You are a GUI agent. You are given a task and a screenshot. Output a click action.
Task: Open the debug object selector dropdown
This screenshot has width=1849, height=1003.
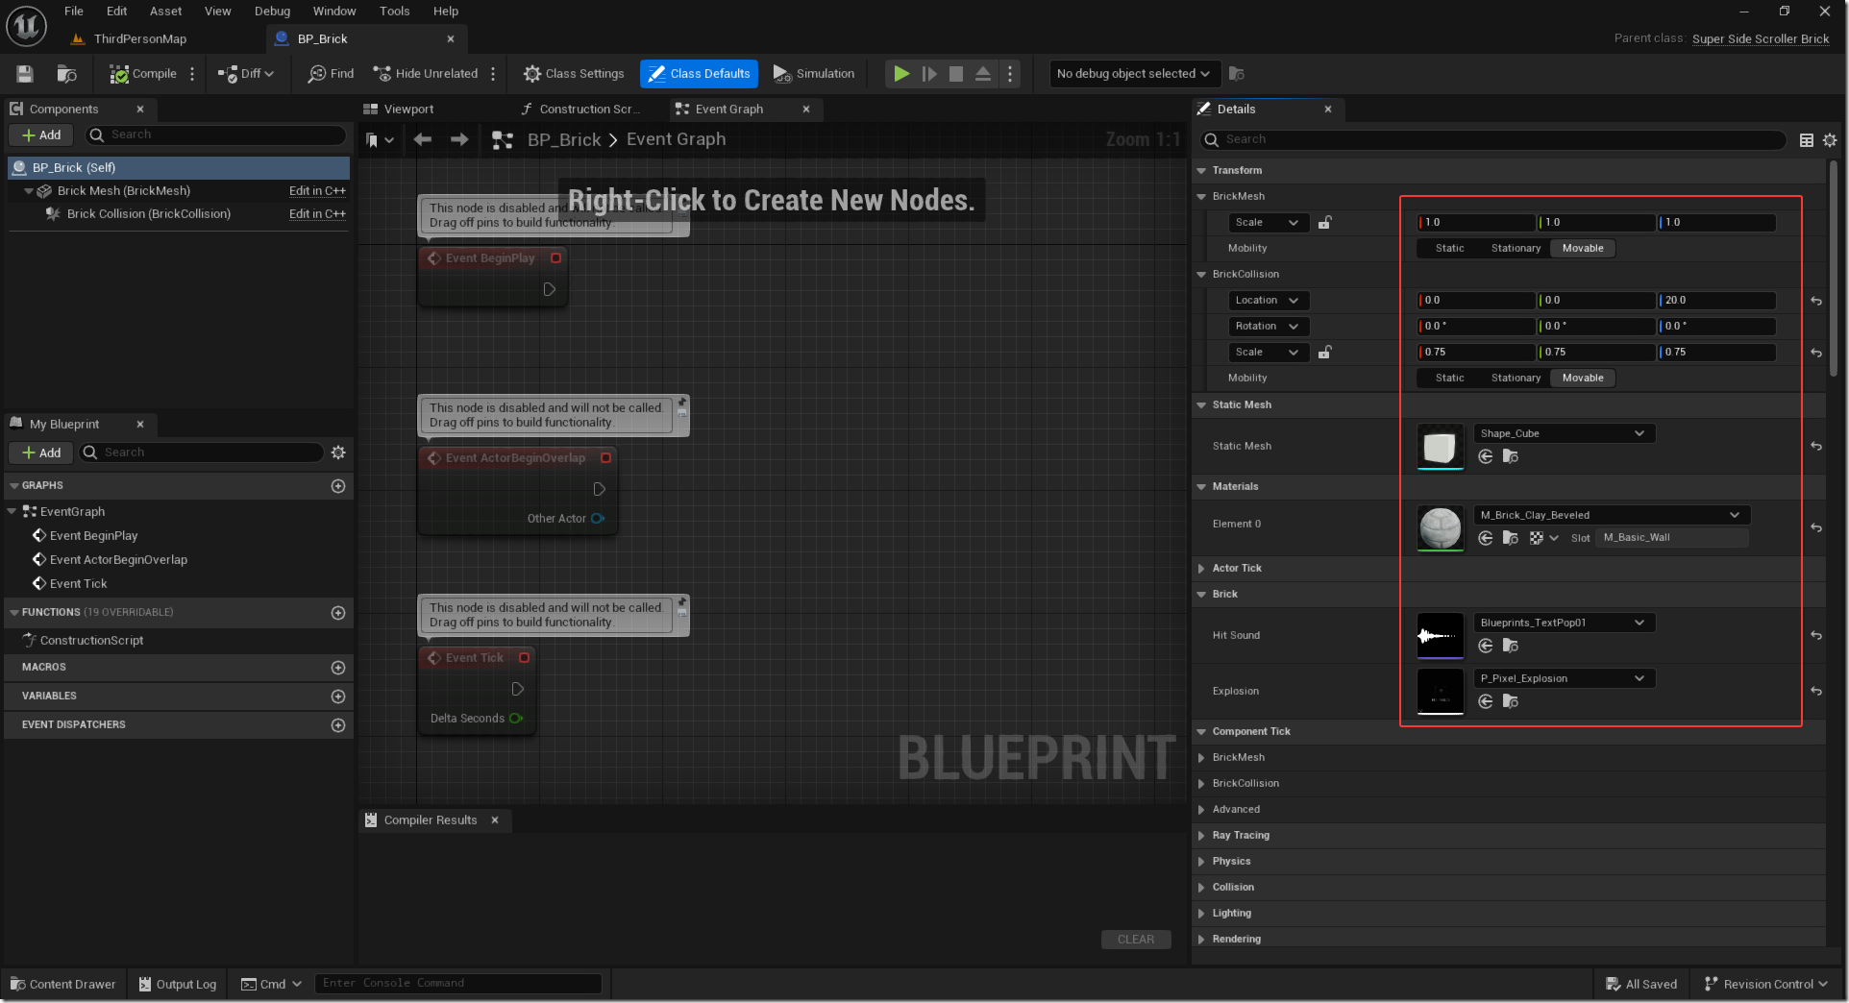coord(1134,74)
